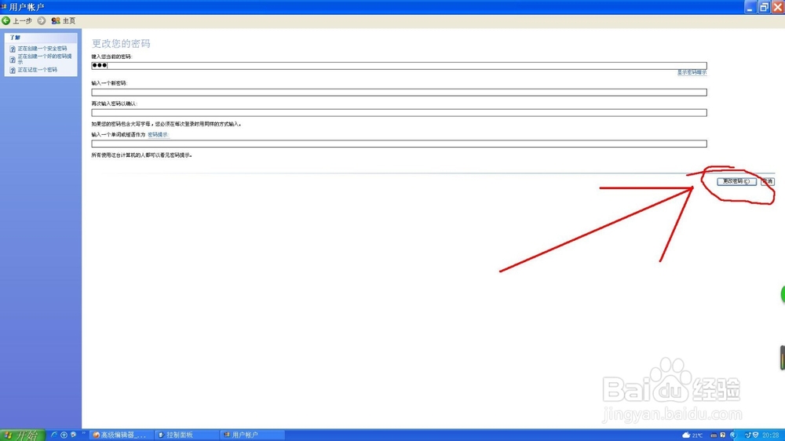Launch Internet Explorer from quick launch
785x441 pixels.
coord(54,435)
